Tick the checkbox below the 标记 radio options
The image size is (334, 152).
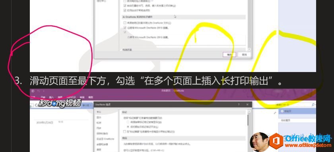tap(125, 131)
